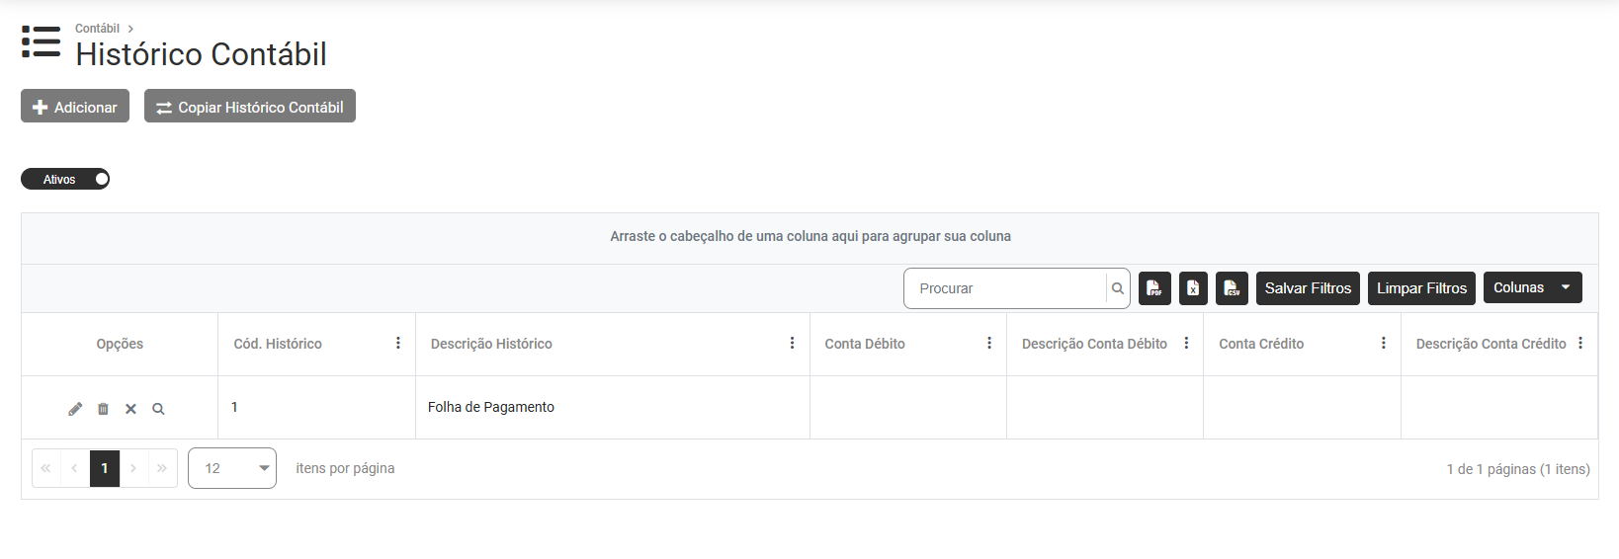This screenshot has width=1619, height=559.
Task: Export the table to PDF
Action: tap(1154, 288)
